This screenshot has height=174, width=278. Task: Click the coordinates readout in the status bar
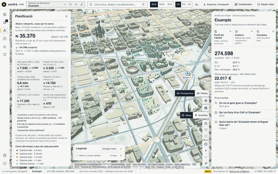265,171
